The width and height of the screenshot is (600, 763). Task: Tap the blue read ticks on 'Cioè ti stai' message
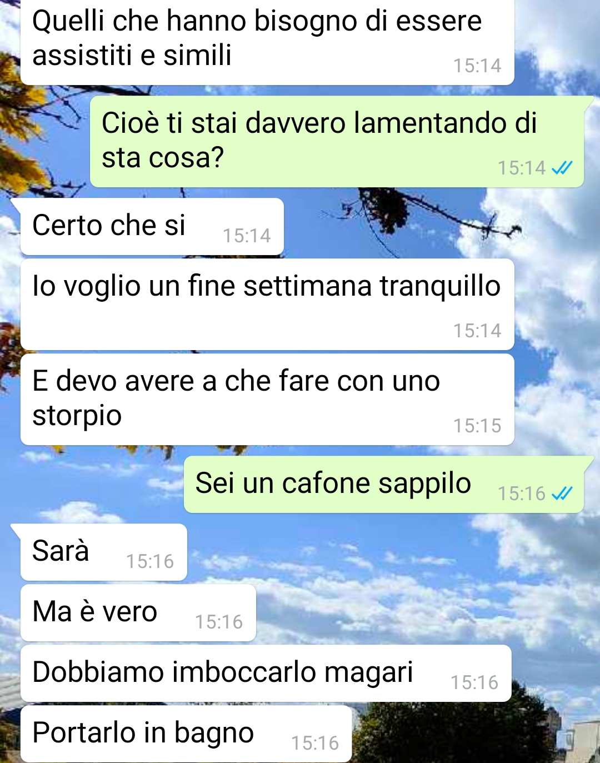(562, 168)
